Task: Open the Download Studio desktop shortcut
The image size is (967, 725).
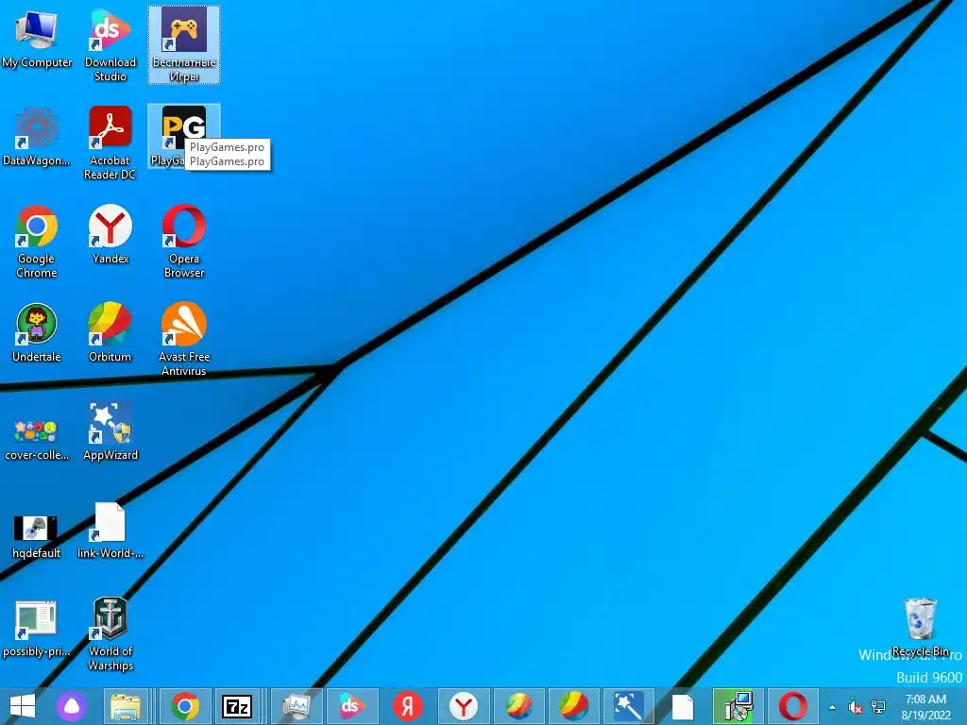Action: pyautogui.click(x=110, y=45)
